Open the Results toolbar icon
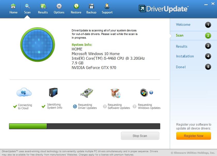This screenshot has width=217, height=156. click(x=43, y=6)
